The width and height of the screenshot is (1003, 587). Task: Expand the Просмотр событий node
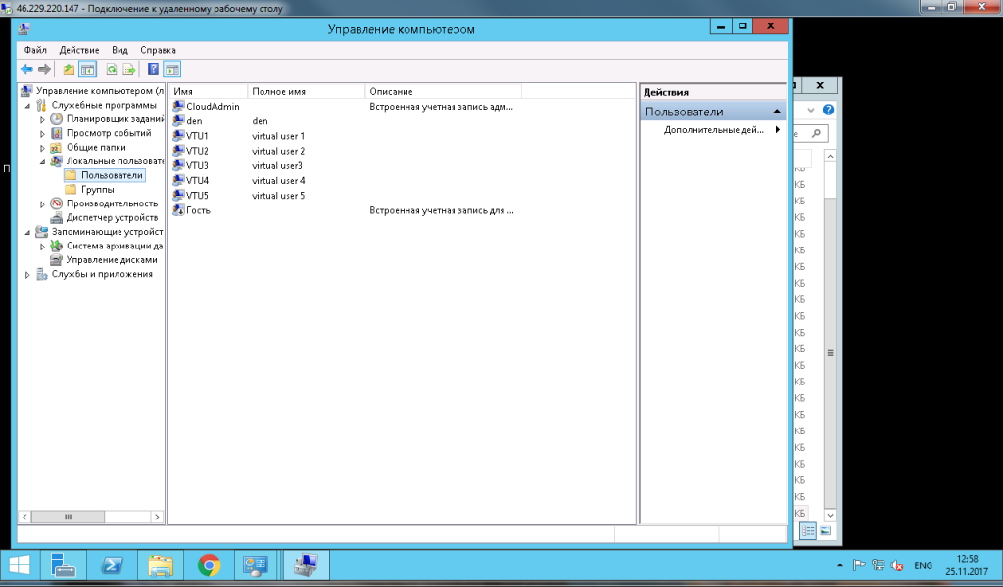click(43, 133)
